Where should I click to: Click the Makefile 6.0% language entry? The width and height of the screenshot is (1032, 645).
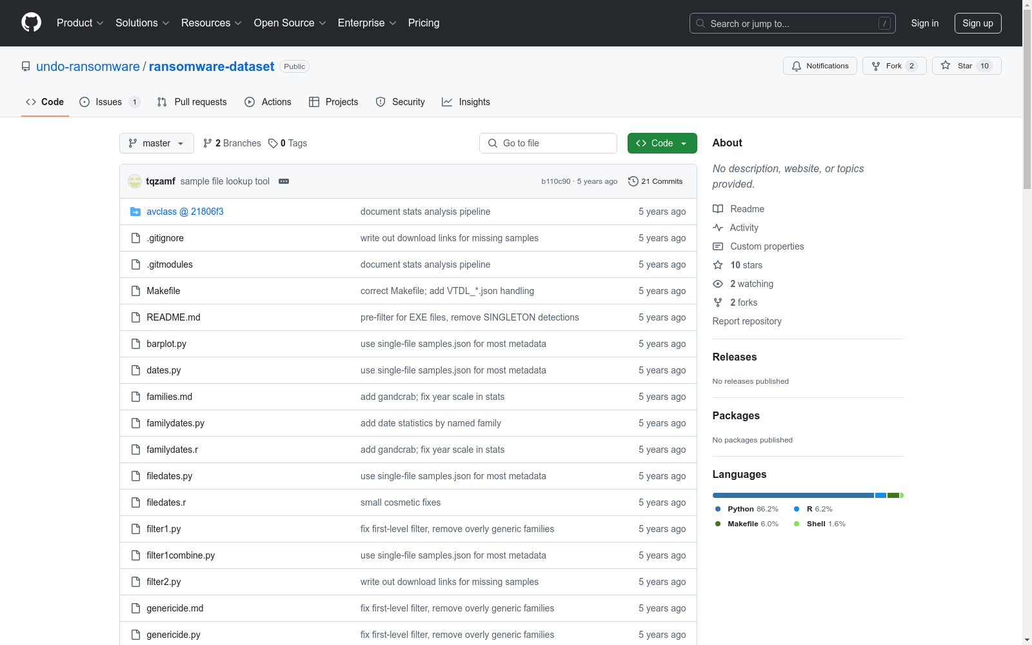[x=747, y=524]
